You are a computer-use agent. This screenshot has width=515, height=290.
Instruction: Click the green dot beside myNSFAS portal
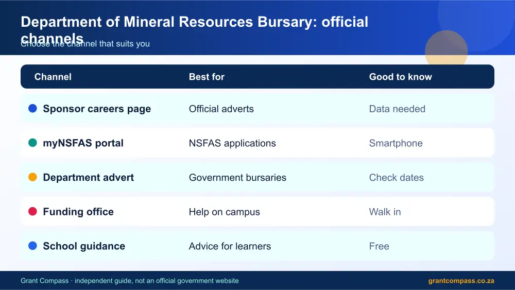pyautogui.click(x=32, y=143)
